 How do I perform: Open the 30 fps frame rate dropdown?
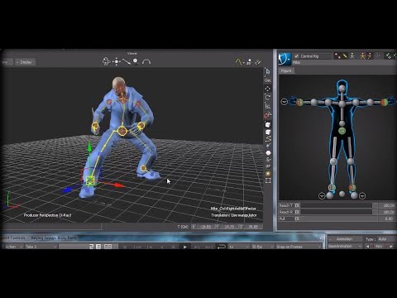(262, 247)
